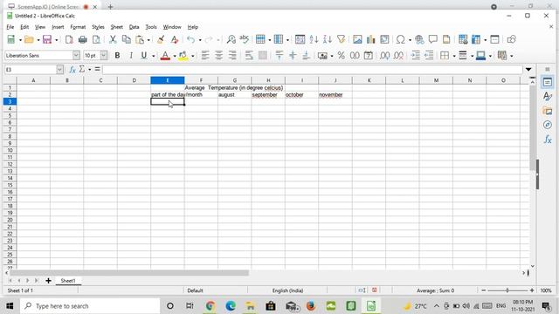Click cell containing september
The height and width of the screenshot is (314, 559).
(x=268, y=95)
